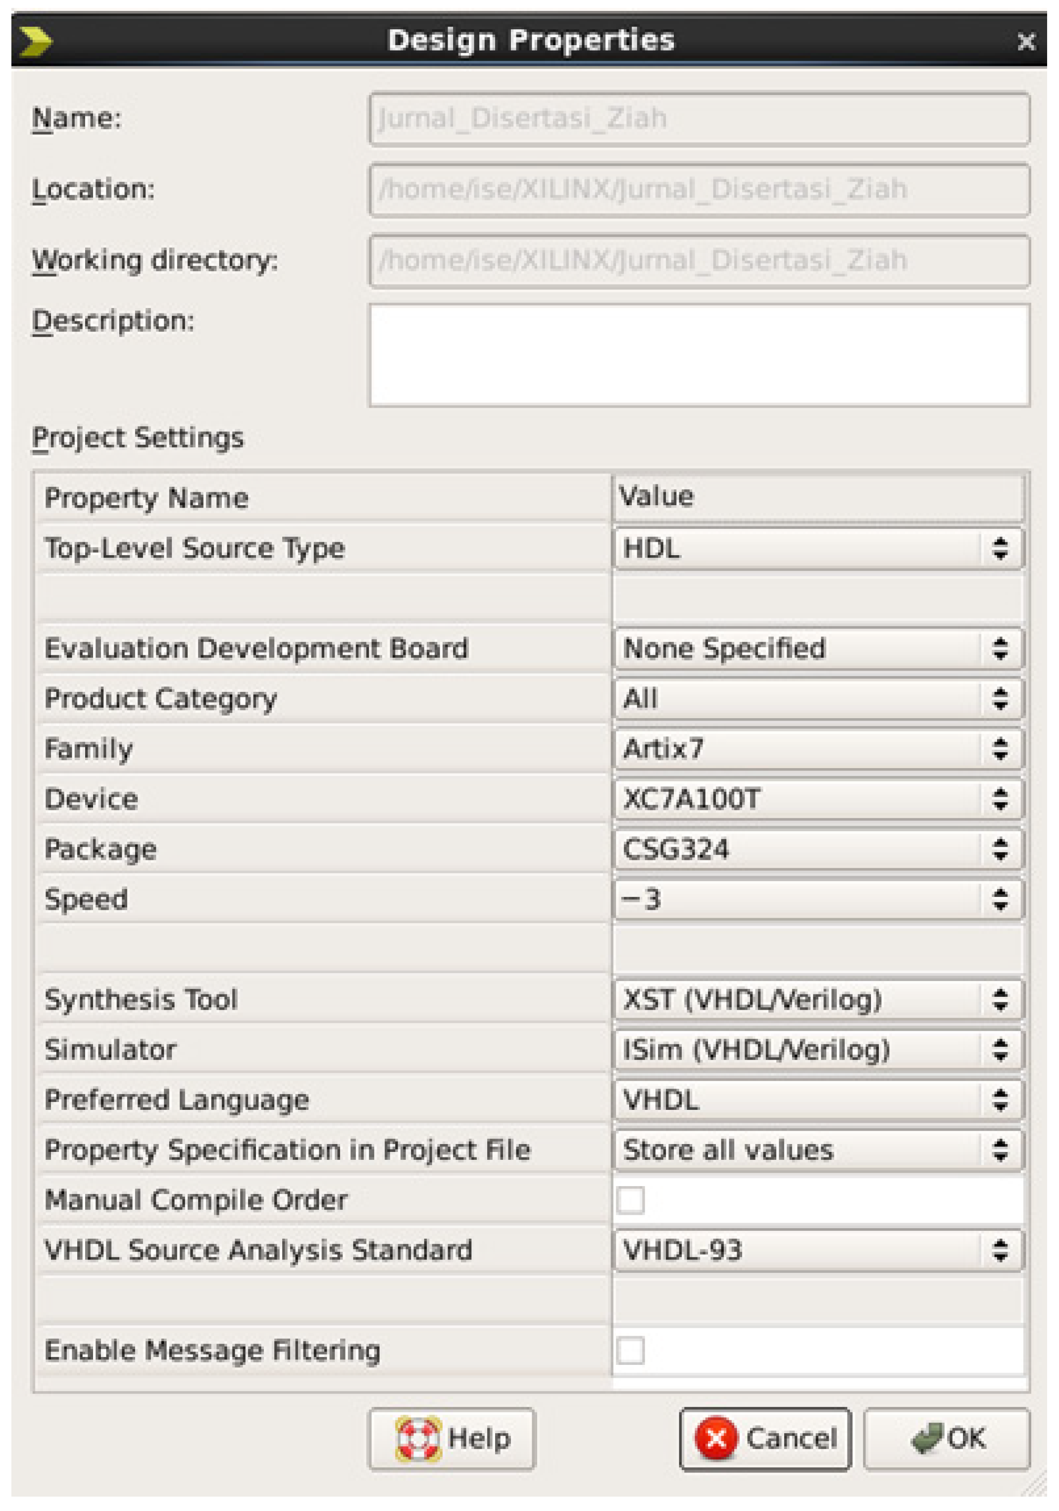
Task: Open Property Specification in Project File dropdown
Action: 818,1149
